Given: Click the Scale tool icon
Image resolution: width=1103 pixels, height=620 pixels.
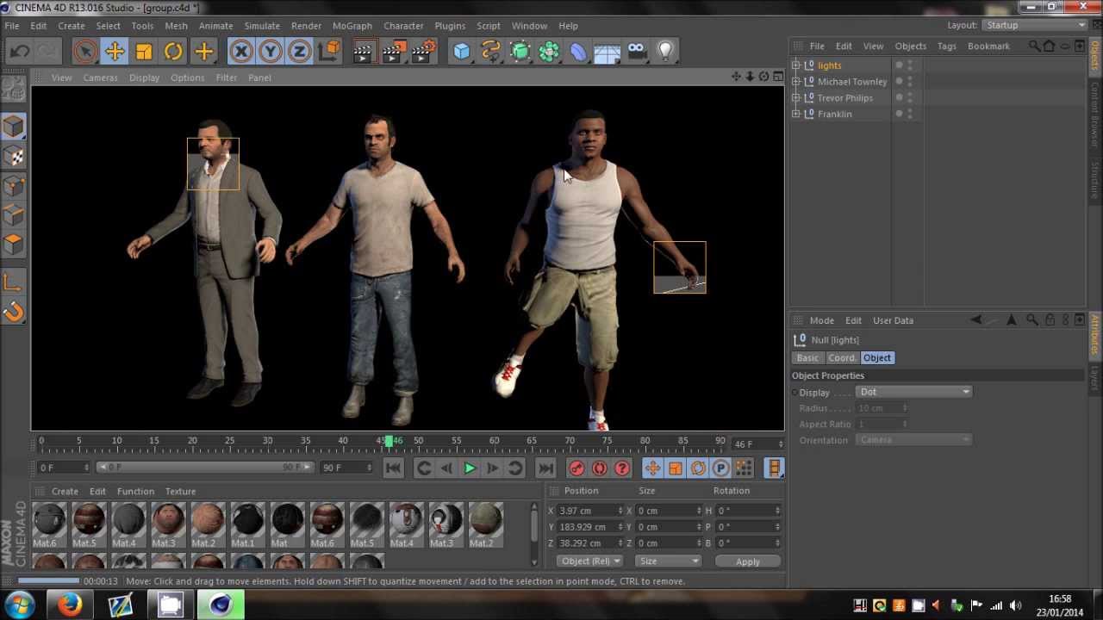Looking at the screenshot, I should pos(144,52).
